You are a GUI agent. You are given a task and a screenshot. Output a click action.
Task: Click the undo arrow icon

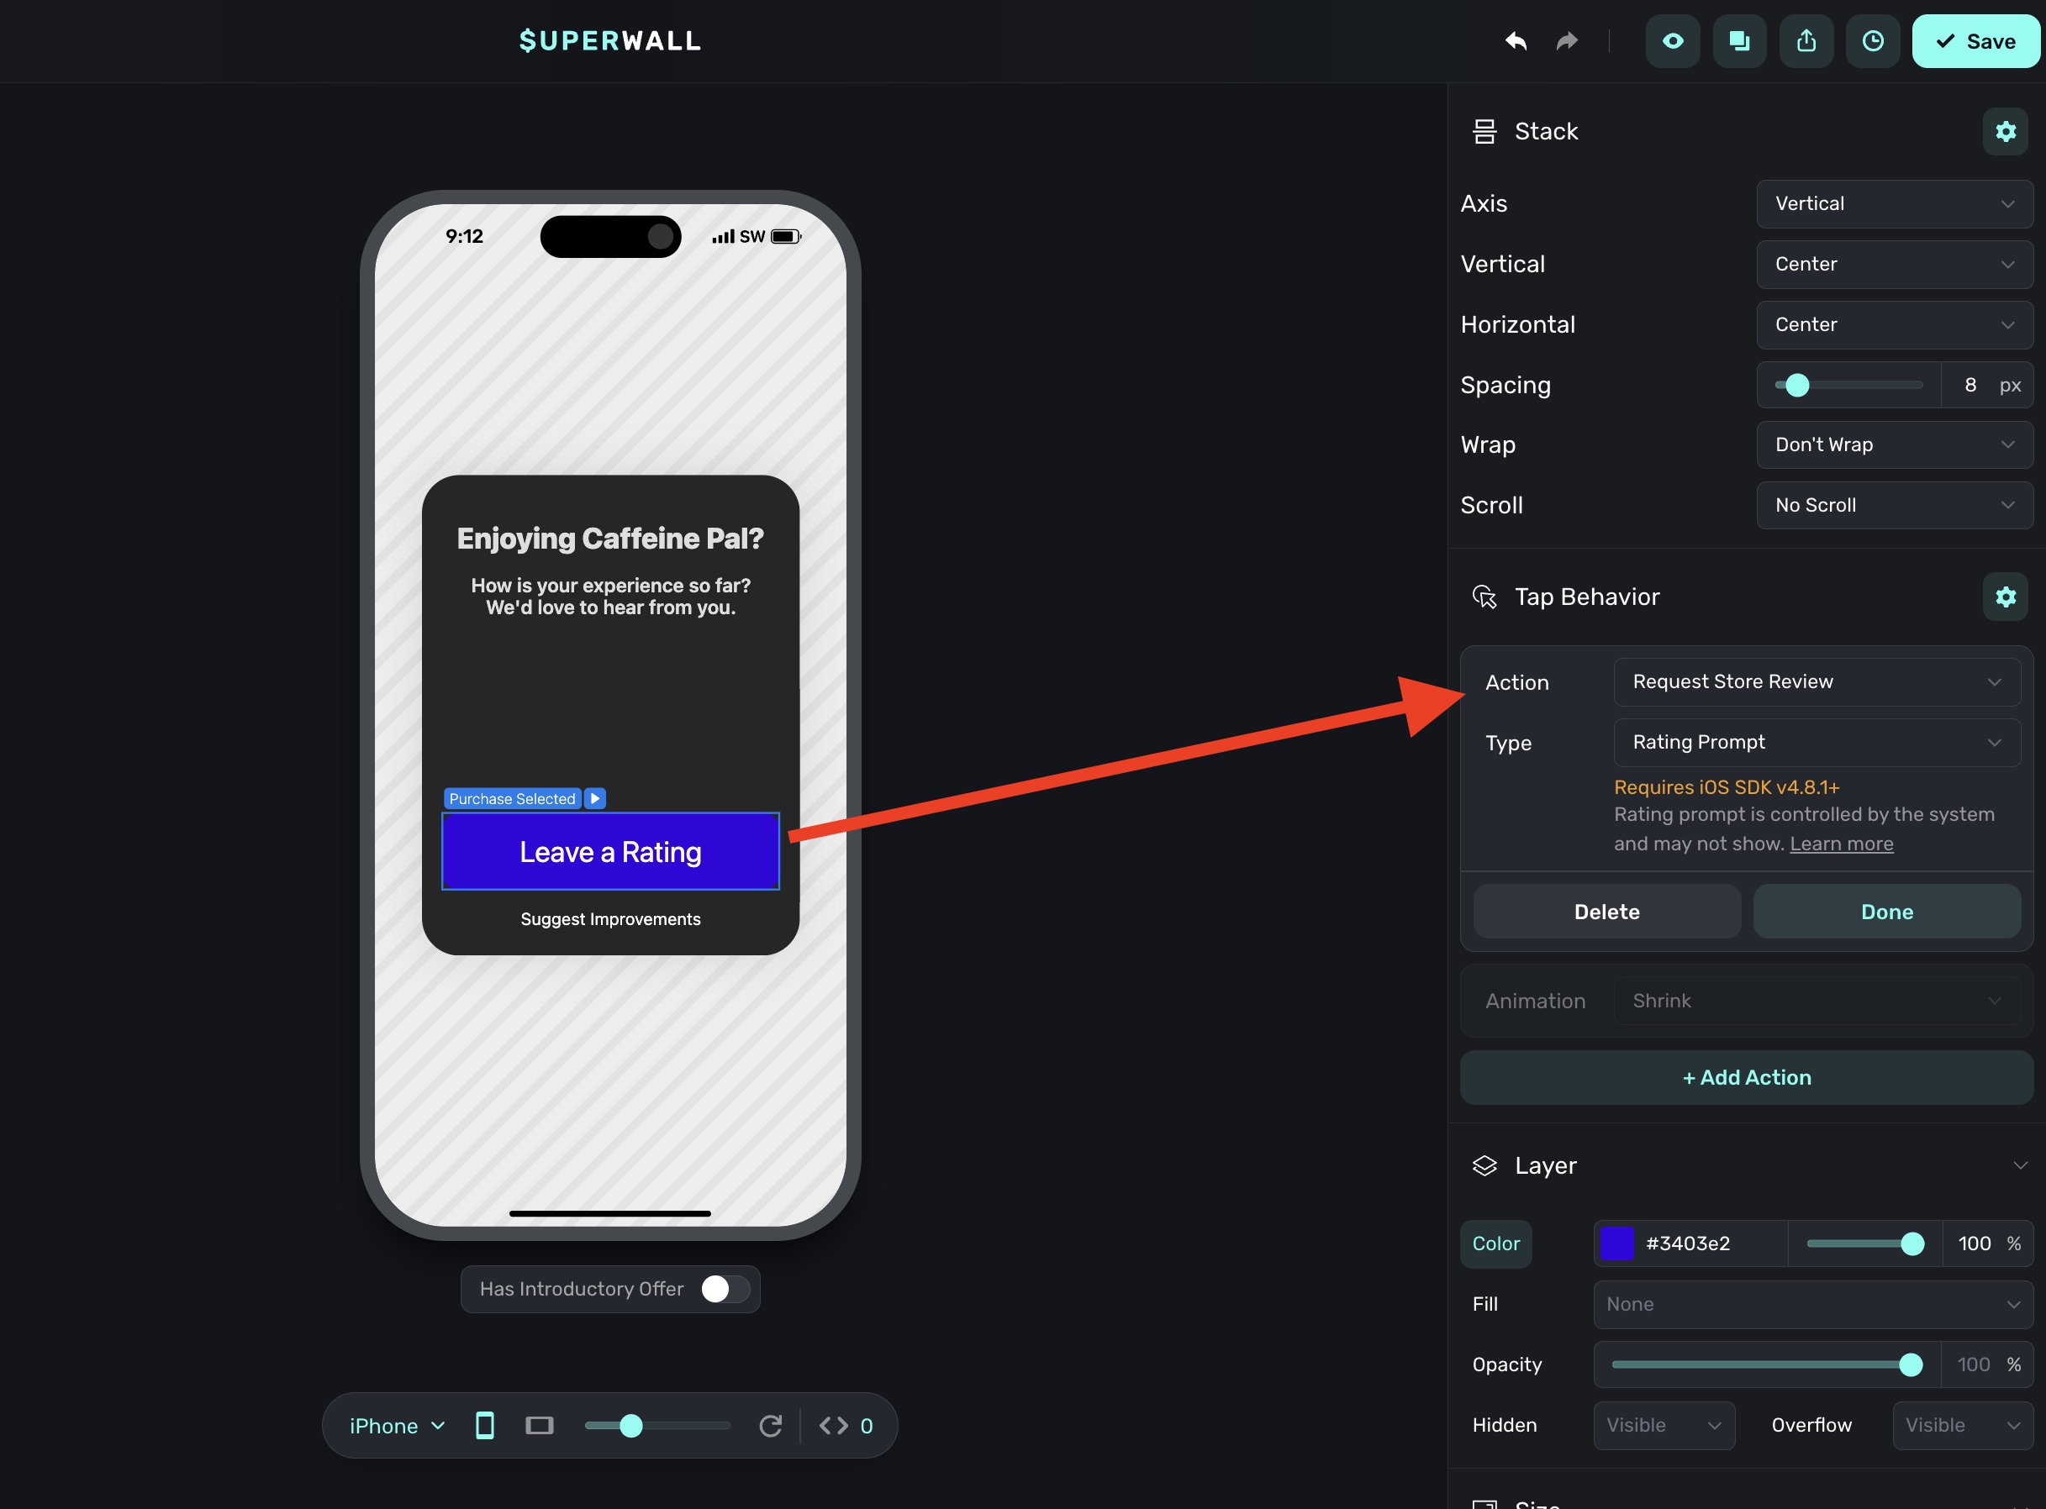pos(1515,41)
